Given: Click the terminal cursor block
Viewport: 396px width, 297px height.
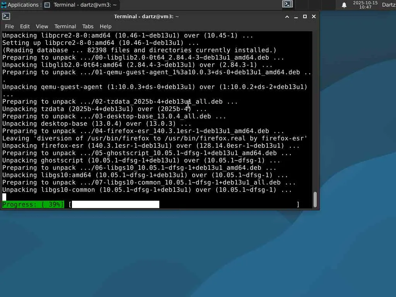Looking at the screenshot, I should point(4,197).
